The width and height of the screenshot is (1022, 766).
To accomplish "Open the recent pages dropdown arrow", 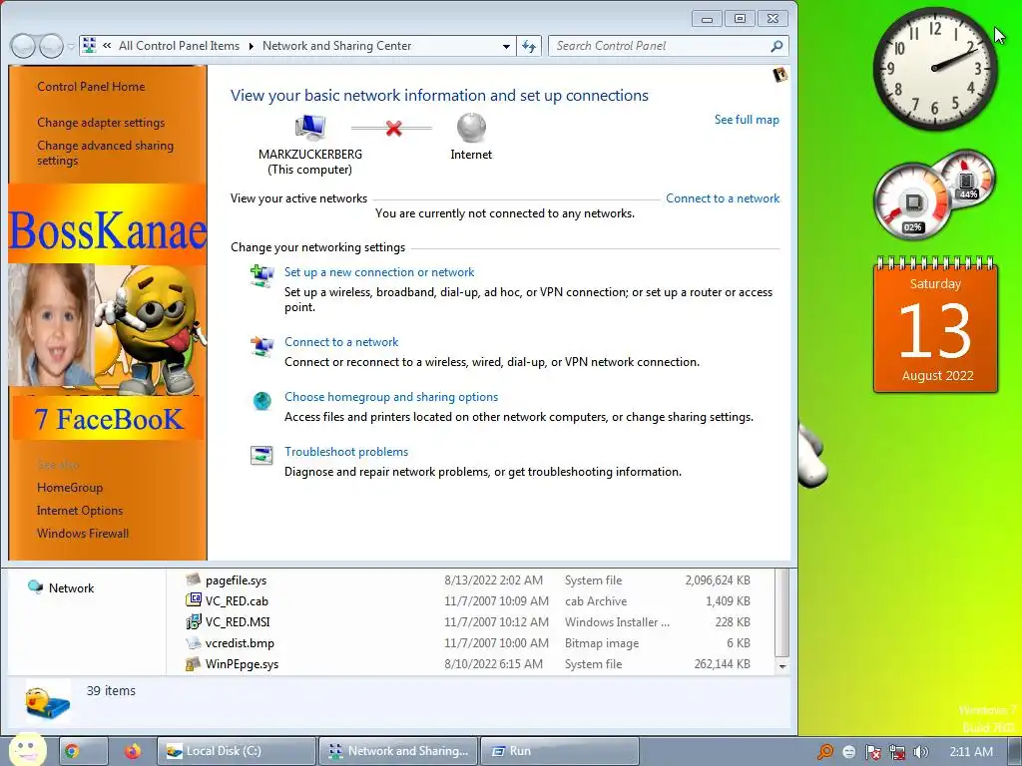I will pos(71,47).
